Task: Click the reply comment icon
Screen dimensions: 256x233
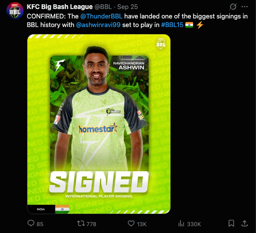Action: tap(31, 224)
